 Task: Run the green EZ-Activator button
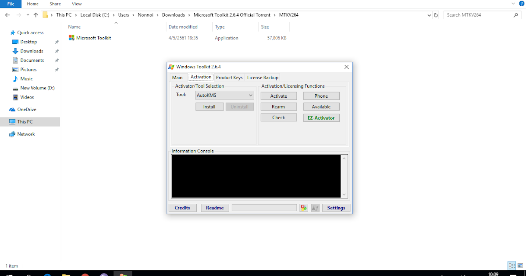point(321,117)
